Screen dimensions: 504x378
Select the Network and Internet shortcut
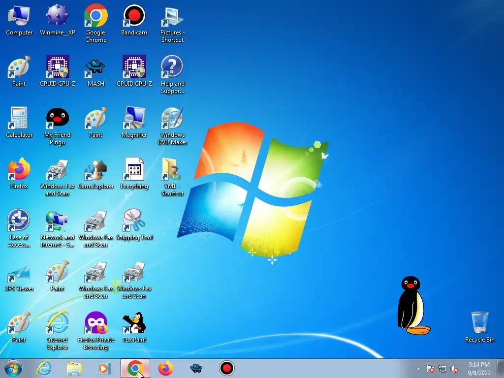(x=57, y=228)
